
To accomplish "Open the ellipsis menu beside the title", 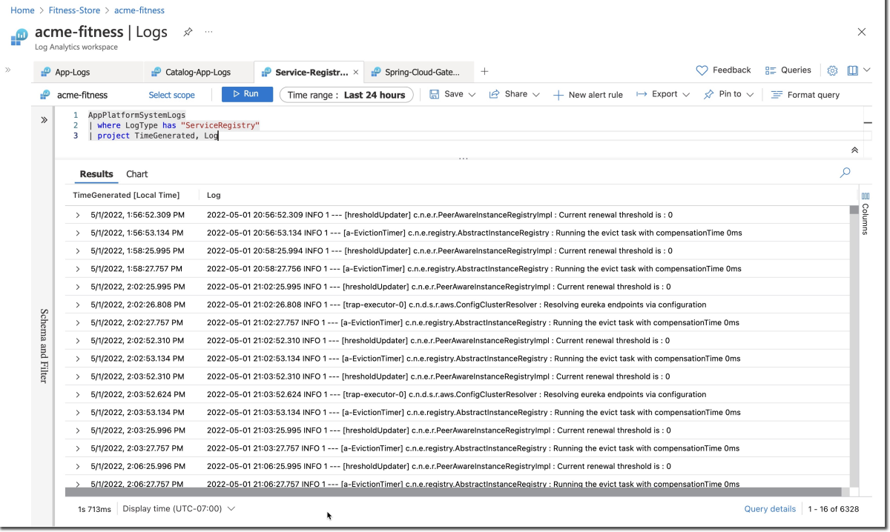I will pyautogui.click(x=208, y=32).
